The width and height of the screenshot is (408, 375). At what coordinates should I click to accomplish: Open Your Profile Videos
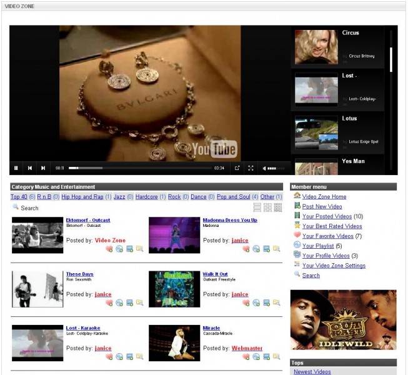point(326,256)
